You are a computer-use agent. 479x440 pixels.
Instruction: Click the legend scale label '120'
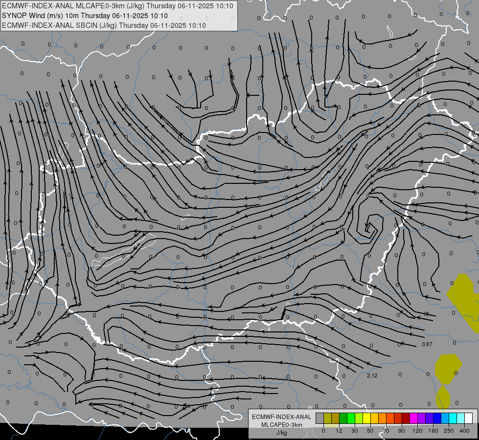pyautogui.click(x=417, y=431)
